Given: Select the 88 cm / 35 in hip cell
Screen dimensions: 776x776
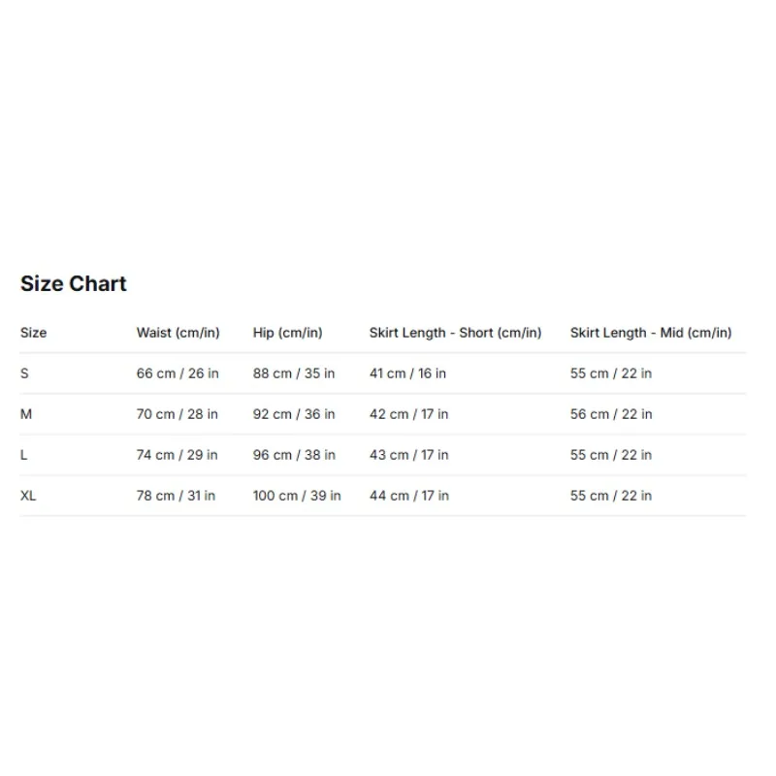Looking at the screenshot, I should (x=294, y=373).
